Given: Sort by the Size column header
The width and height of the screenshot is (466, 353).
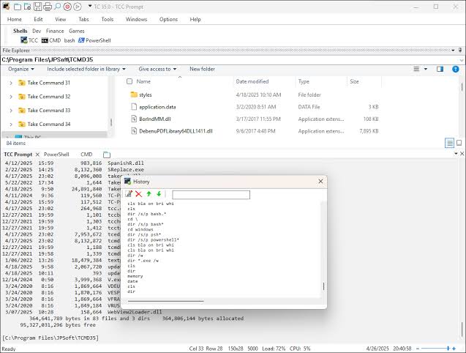Looking at the screenshot, I should (354, 81).
